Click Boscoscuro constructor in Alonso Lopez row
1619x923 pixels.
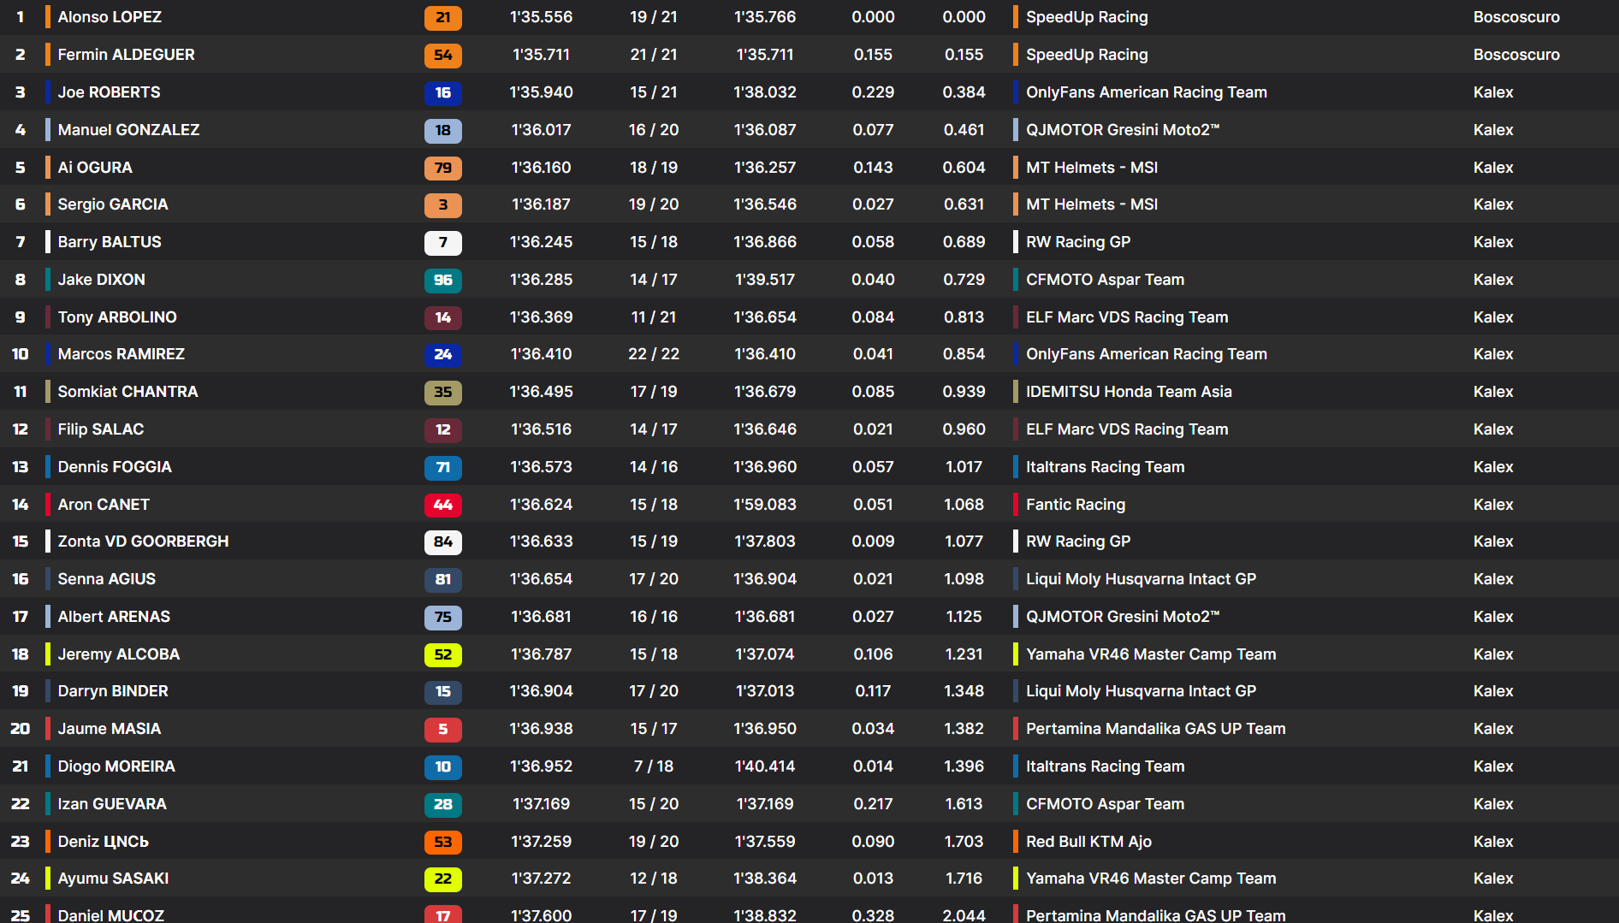tap(1516, 17)
